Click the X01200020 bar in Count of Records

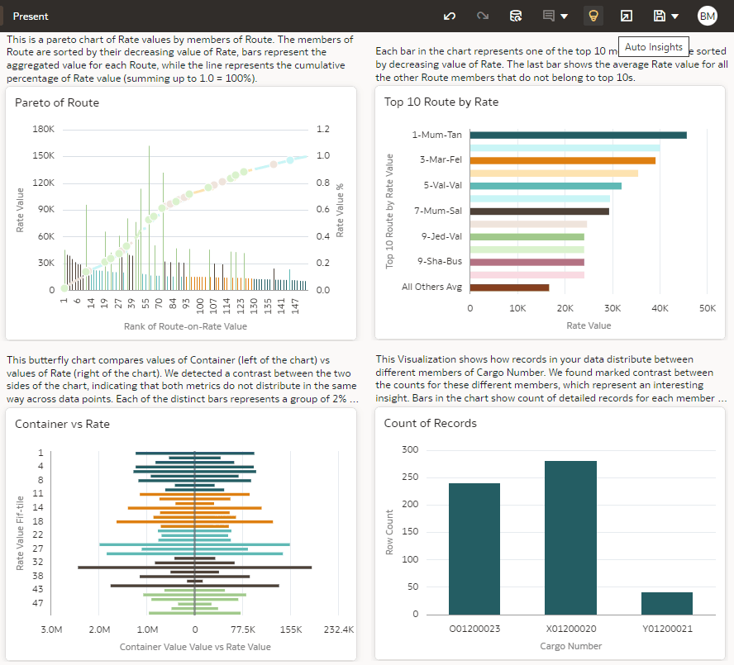click(570, 537)
